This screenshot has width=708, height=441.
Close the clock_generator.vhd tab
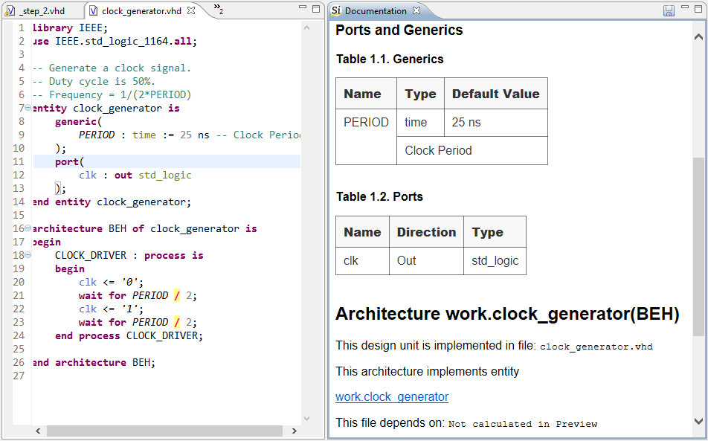(x=191, y=10)
